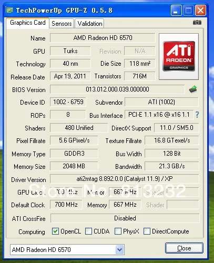Viewport: 214px width, 263px height.
Task: Click Memory Size value 2048 MB
Action: [x=74, y=166]
